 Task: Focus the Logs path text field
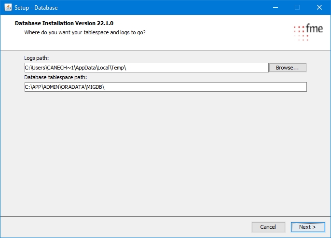(x=193, y=68)
